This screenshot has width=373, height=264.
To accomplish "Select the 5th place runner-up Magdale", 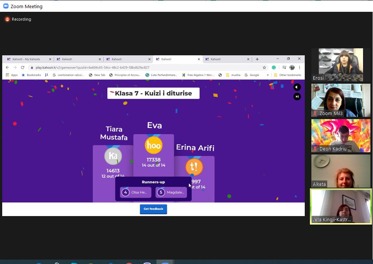I will point(171,192).
